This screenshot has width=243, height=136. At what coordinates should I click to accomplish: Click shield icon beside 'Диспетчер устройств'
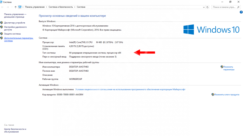2,23
